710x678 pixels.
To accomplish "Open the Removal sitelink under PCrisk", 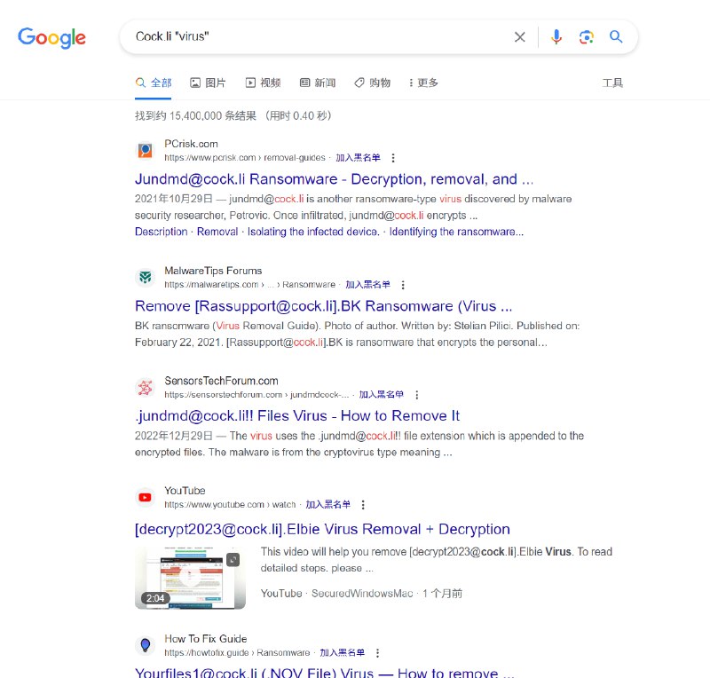I will [x=217, y=232].
